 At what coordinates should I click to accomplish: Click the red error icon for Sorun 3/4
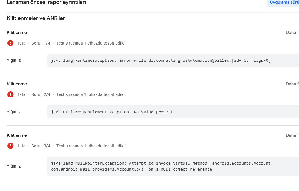point(10,146)
